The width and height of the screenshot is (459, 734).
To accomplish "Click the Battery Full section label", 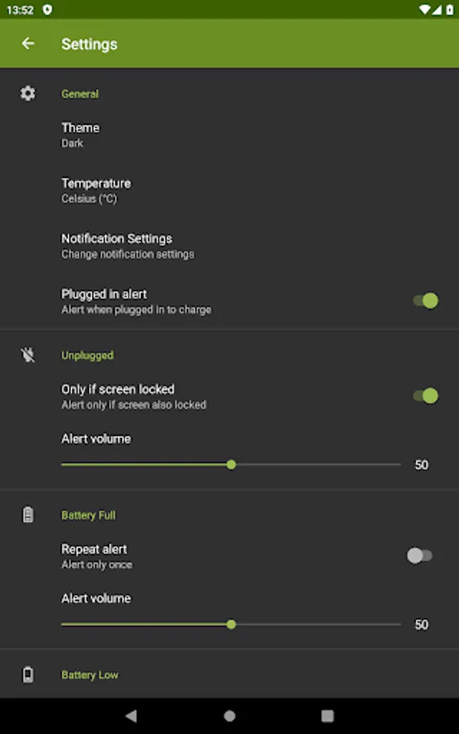I will (88, 515).
